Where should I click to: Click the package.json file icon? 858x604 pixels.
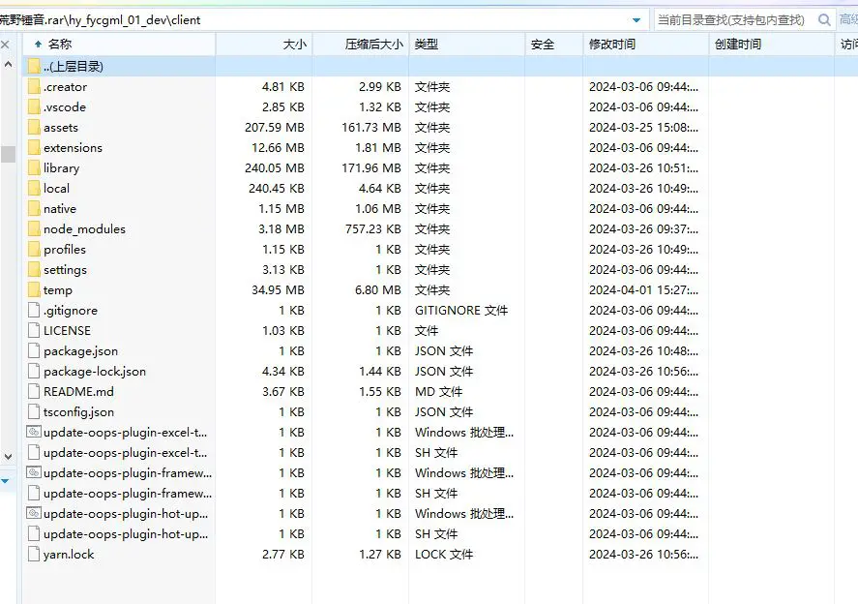click(x=34, y=350)
